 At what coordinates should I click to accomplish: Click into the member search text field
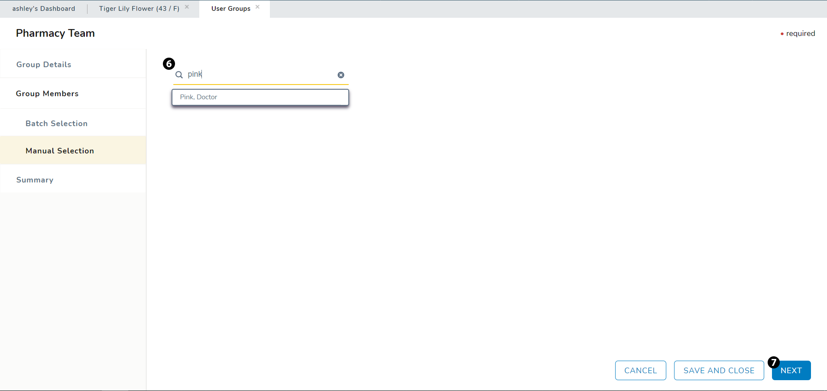pyautogui.click(x=260, y=75)
